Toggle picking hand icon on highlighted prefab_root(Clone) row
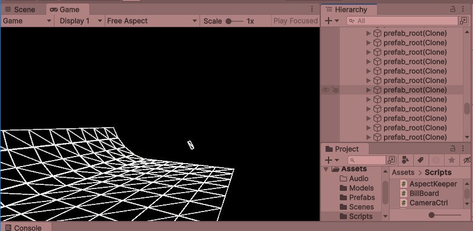This screenshot has width=473, height=231. click(335, 90)
